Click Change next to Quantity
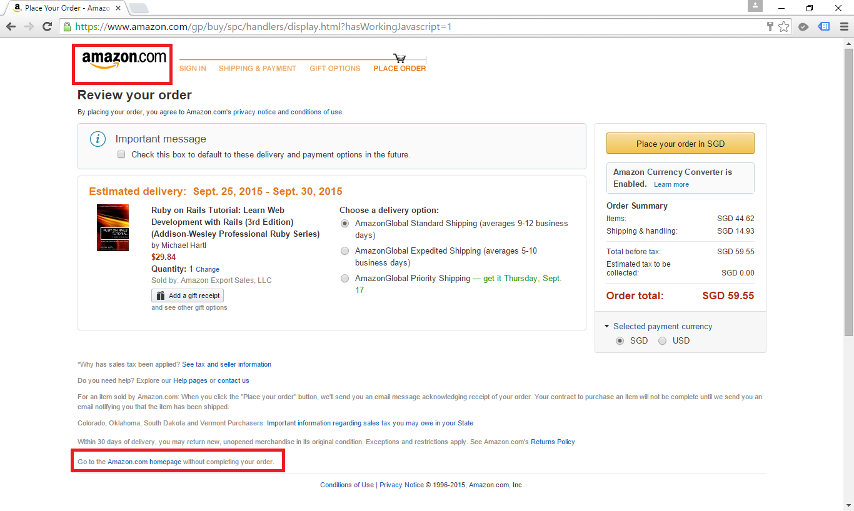This screenshot has width=854, height=511. point(208,269)
